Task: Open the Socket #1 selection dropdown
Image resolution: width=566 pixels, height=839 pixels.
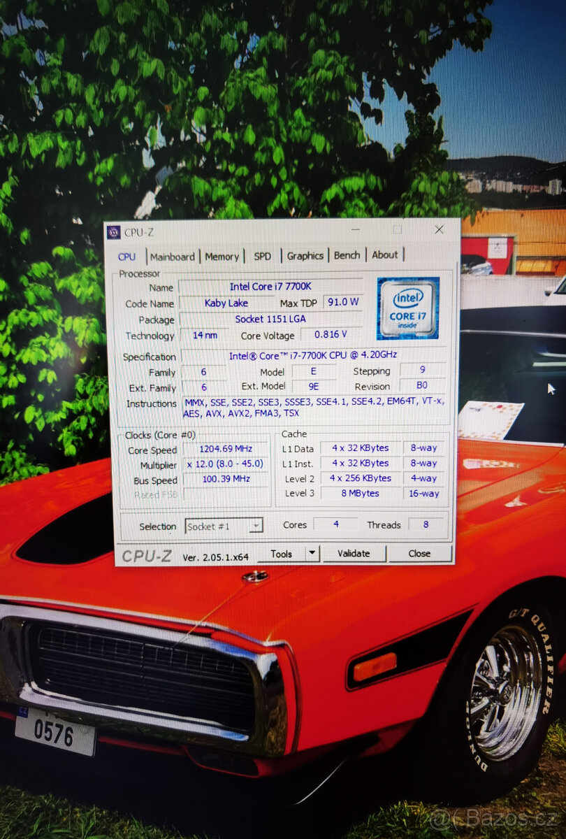Action: (x=255, y=526)
